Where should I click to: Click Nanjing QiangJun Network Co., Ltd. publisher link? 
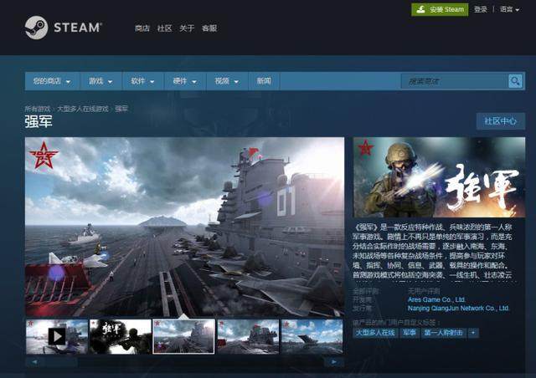(458, 309)
